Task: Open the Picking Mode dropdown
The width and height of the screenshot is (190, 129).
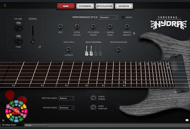Action: pyautogui.click(x=66, y=108)
